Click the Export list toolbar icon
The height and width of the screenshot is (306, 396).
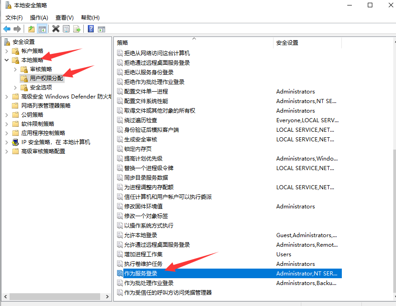click(x=76, y=29)
